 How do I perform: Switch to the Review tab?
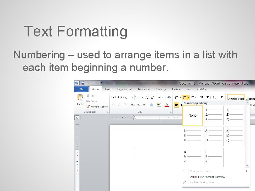click(176, 89)
